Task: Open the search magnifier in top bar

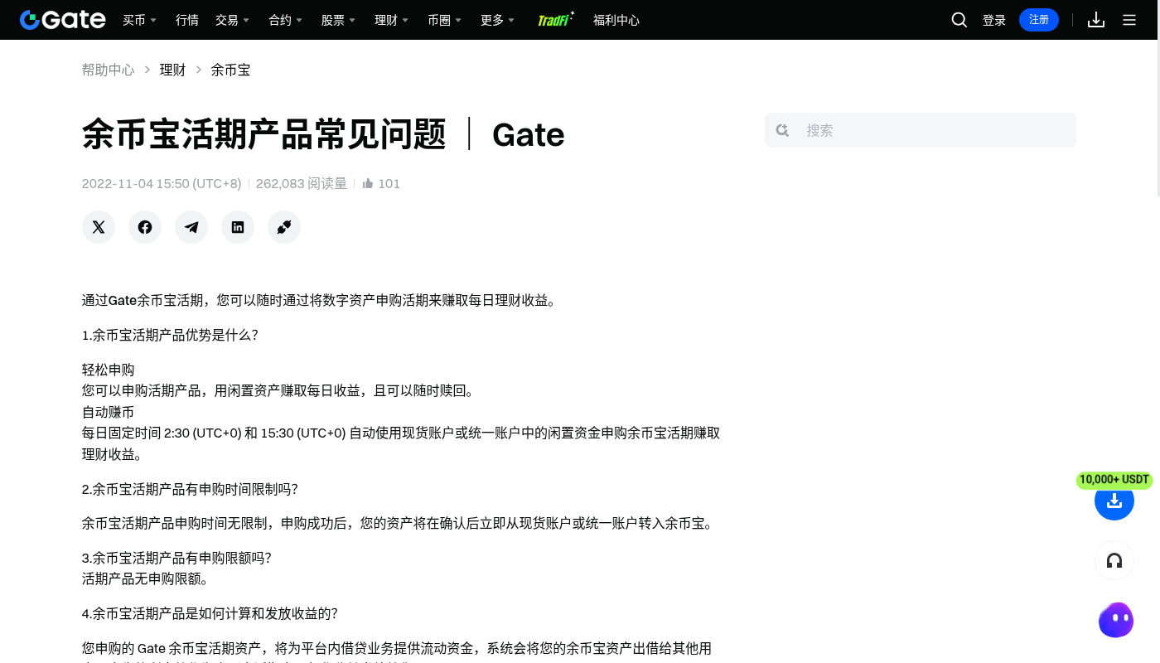Action: (959, 20)
